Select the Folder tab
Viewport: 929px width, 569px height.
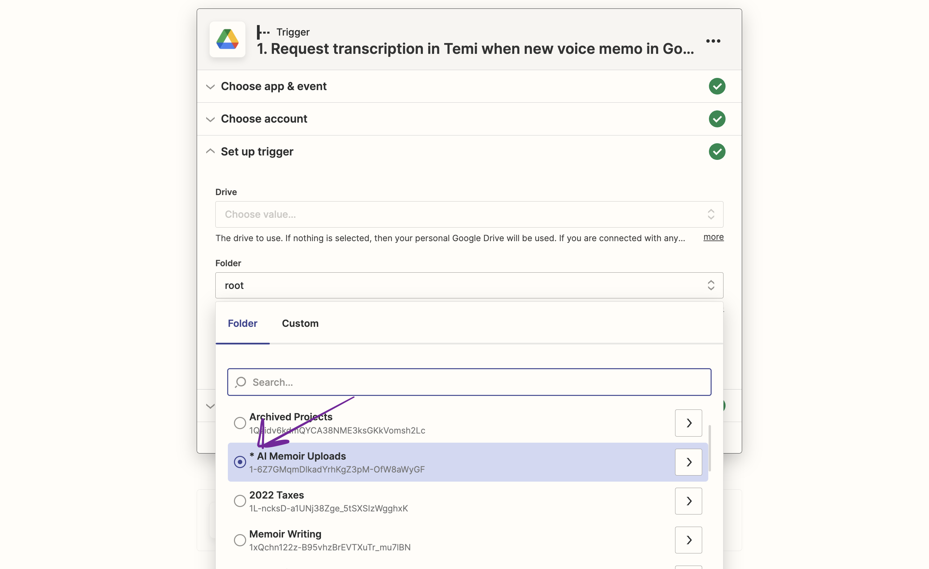pos(242,323)
